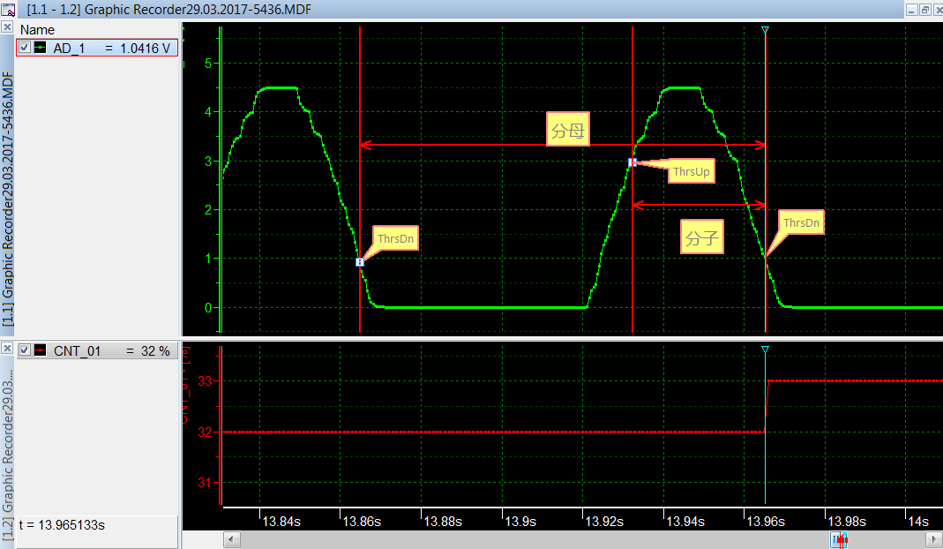Click the left ThrsDn callout label
Viewport: 943px width, 549px height.
tap(395, 239)
